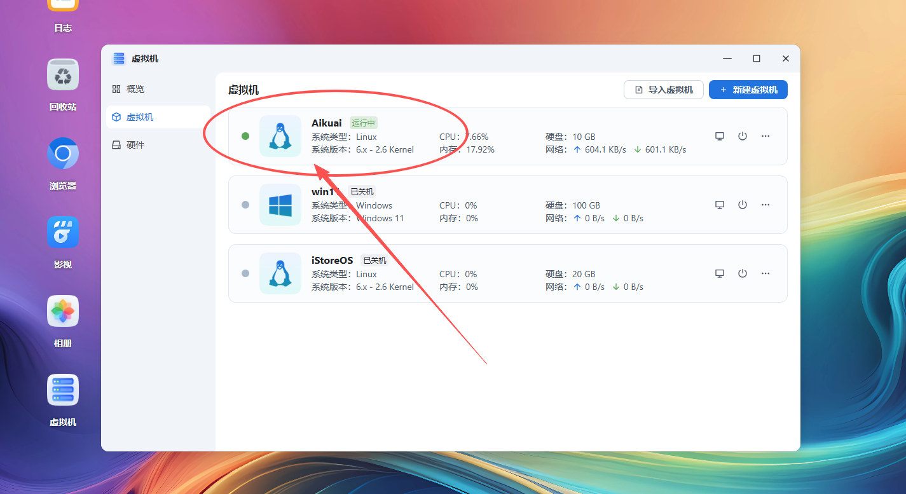Open more options for Aikuai
Screen dimensions: 906x494
765,136
